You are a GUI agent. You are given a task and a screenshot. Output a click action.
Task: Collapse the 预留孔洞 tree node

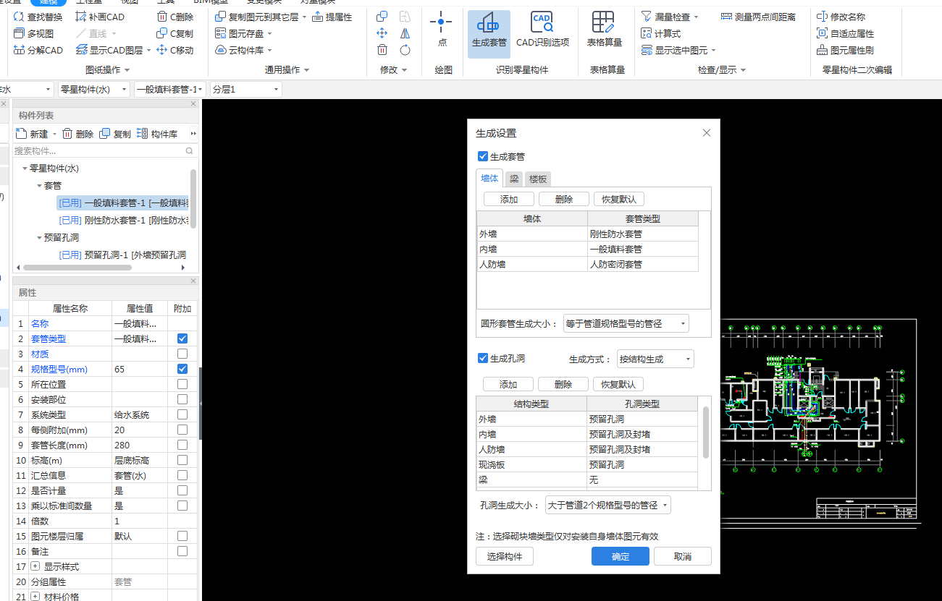tap(39, 238)
